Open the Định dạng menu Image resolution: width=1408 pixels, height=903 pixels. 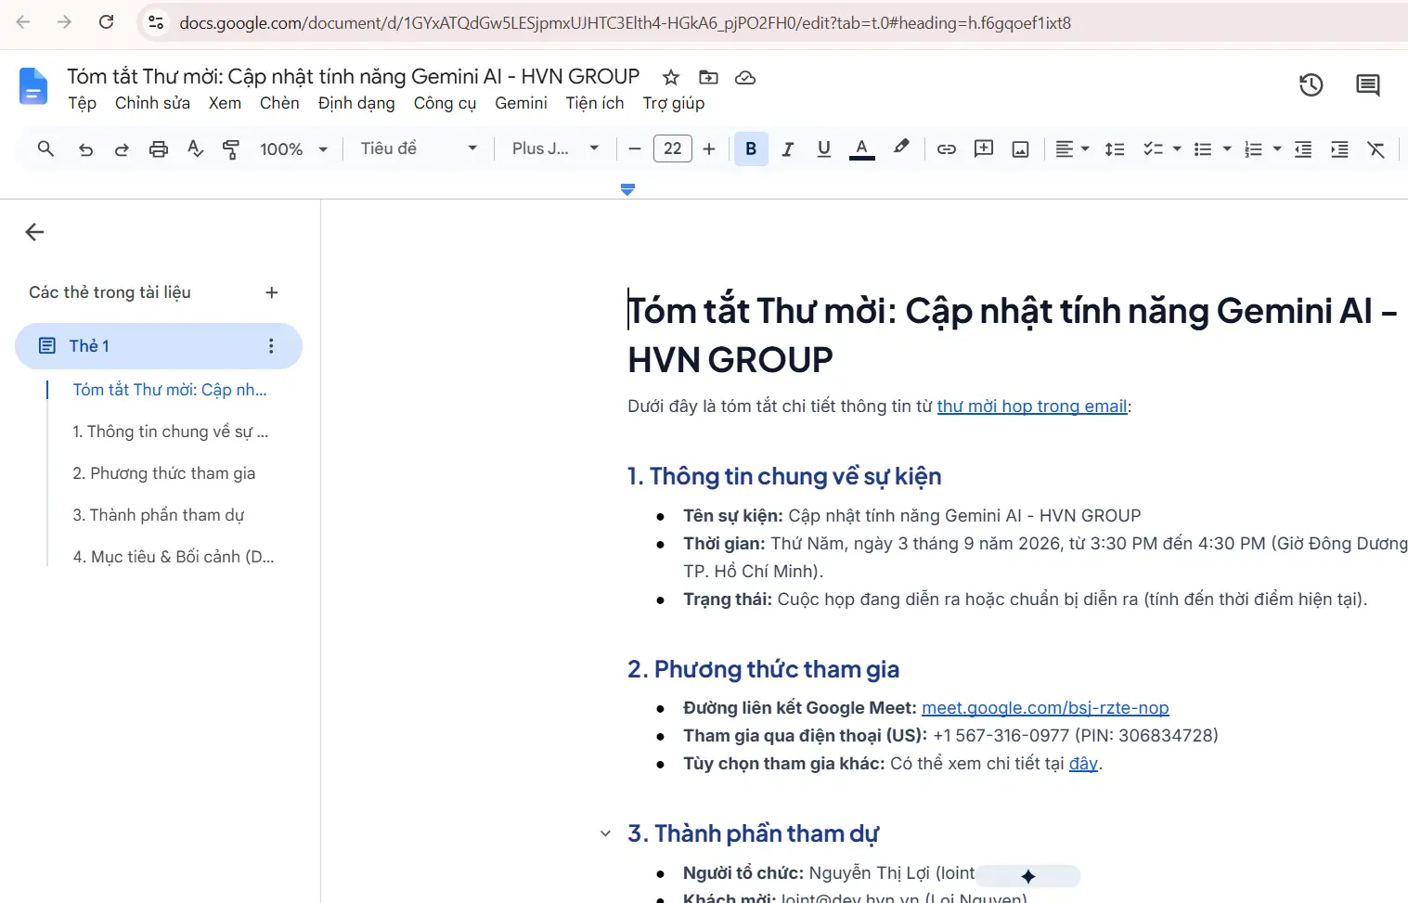click(x=356, y=103)
